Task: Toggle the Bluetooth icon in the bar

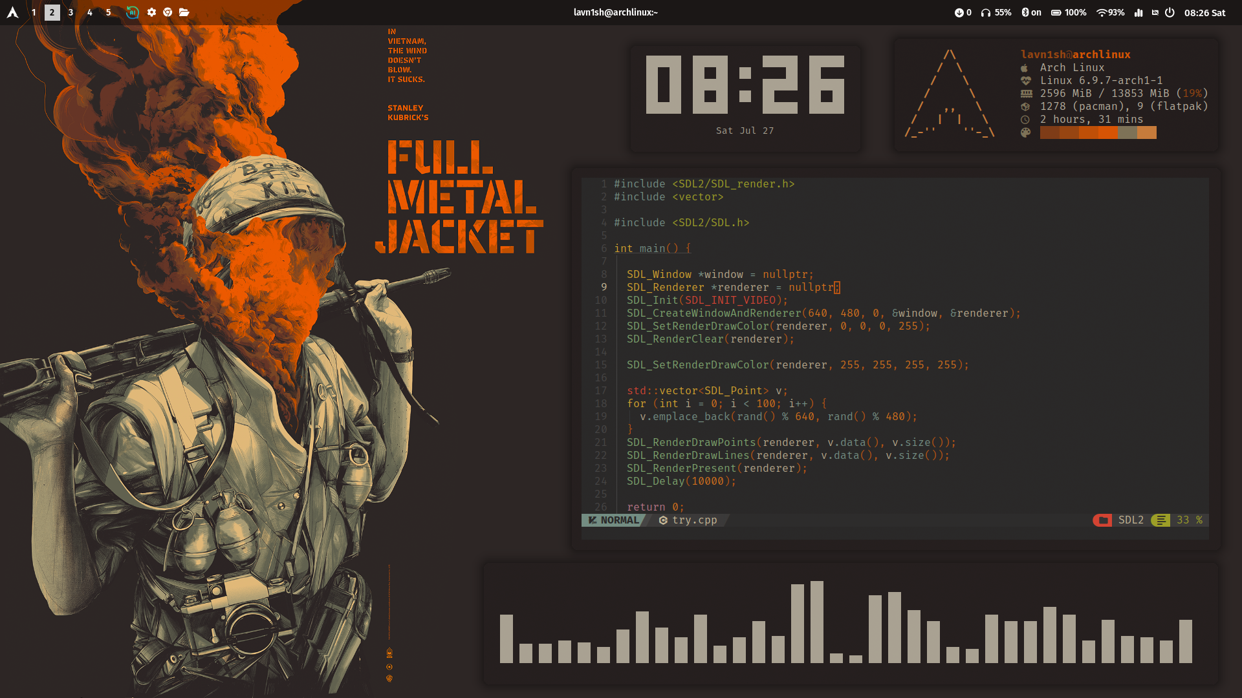Action: click(x=1025, y=12)
